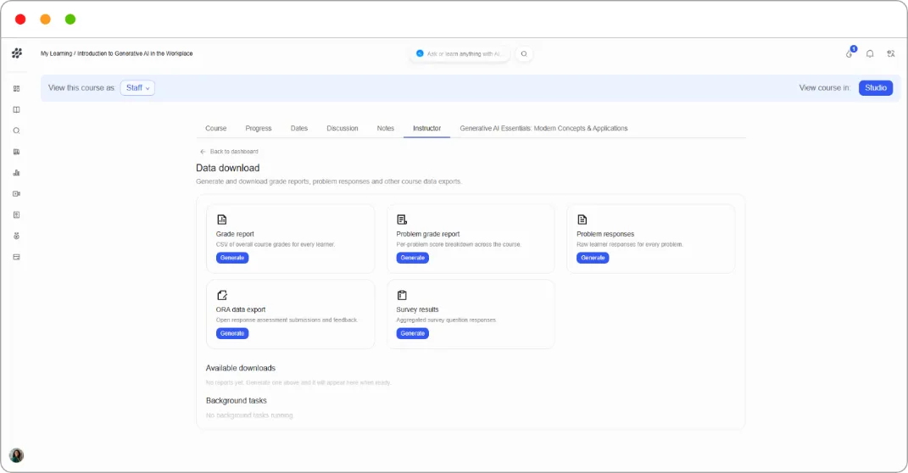The height and width of the screenshot is (473, 908).
Task: Switch to the Dates tab
Action: [298, 129]
